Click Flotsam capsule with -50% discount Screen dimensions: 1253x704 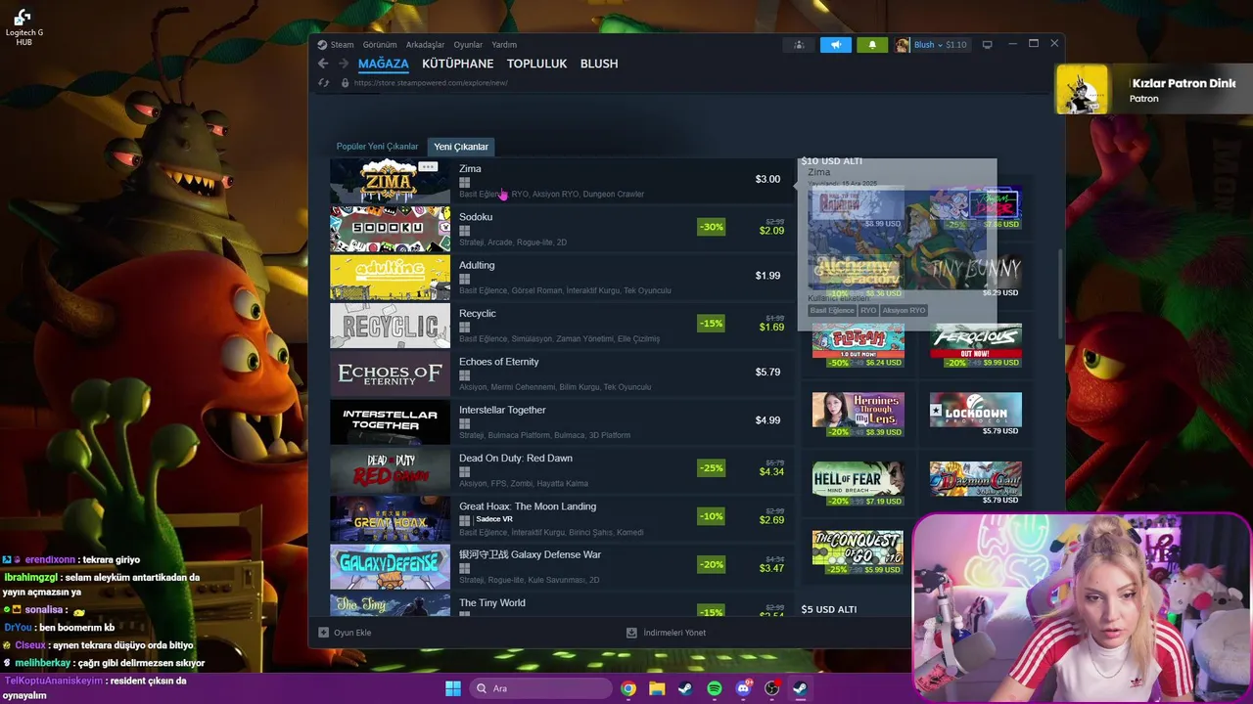pyautogui.click(x=858, y=345)
